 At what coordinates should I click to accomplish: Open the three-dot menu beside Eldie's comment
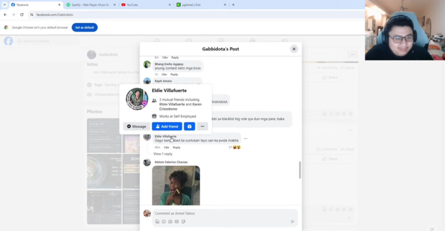(246, 139)
